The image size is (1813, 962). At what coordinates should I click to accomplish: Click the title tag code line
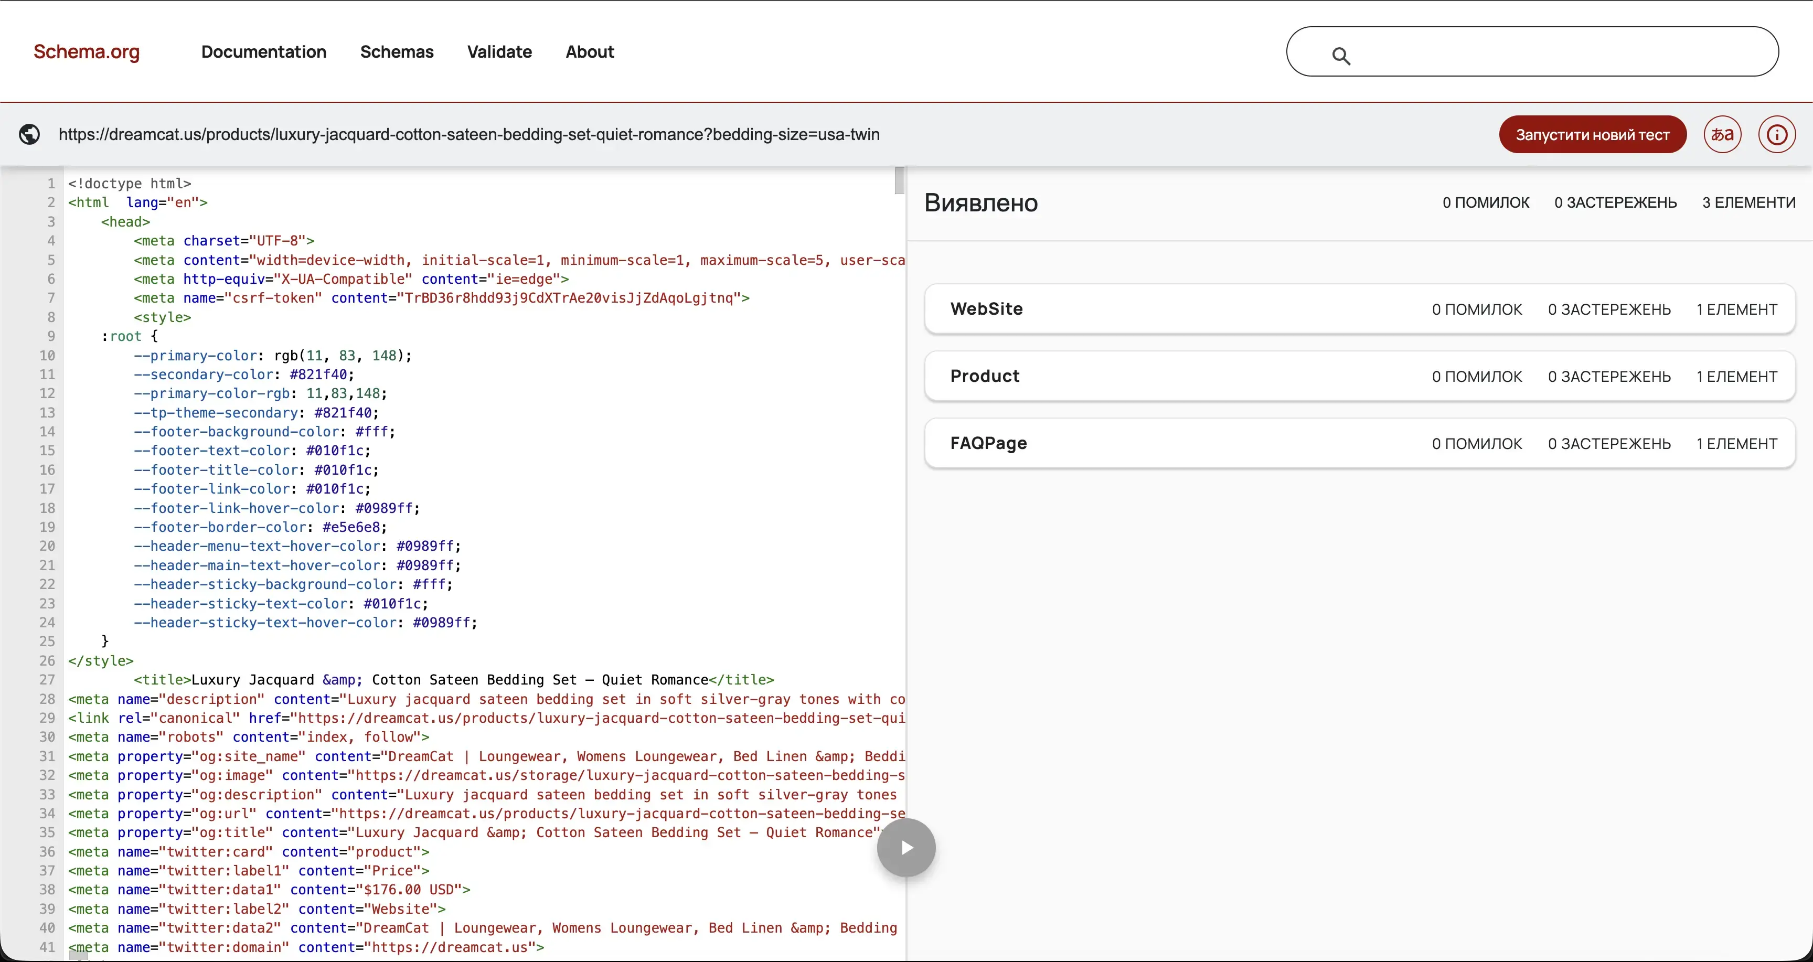tap(454, 680)
